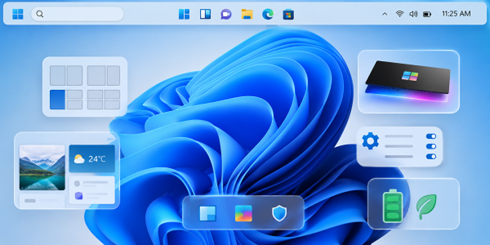Image resolution: width=490 pixels, height=245 pixels.
Task: Open the Windows Start menu logo
Action: [18, 14]
